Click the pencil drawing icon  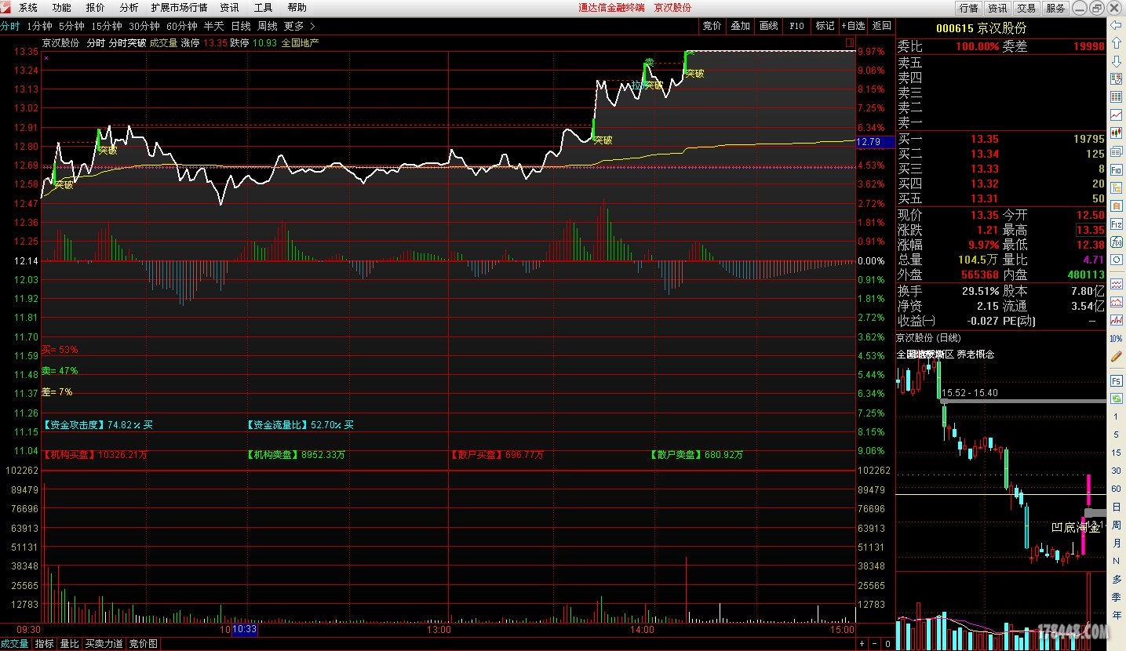click(x=1116, y=356)
